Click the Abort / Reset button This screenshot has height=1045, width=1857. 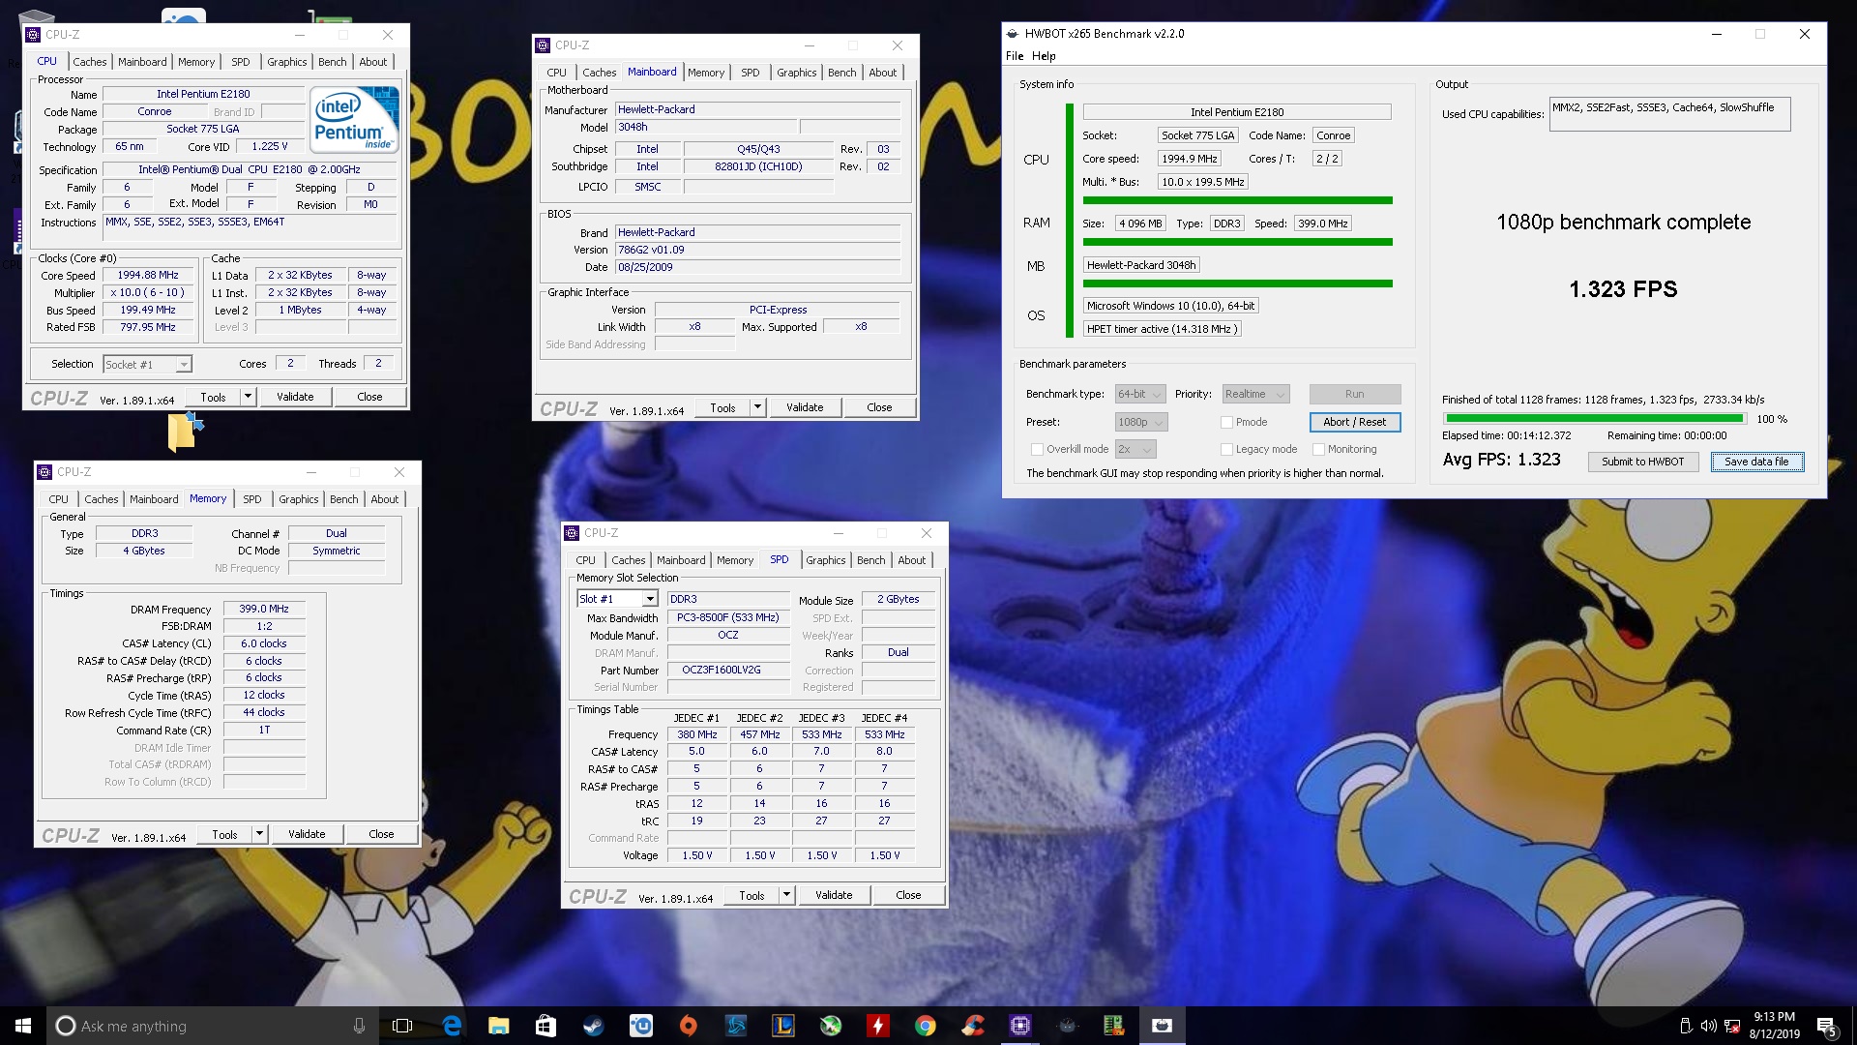pos(1354,422)
